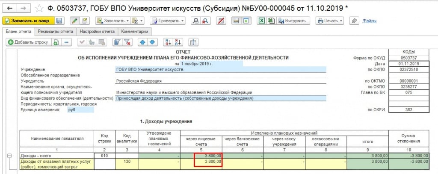Open the Заполнить dropdown
The height and width of the screenshot is (174, 438).
pos(113,21)
